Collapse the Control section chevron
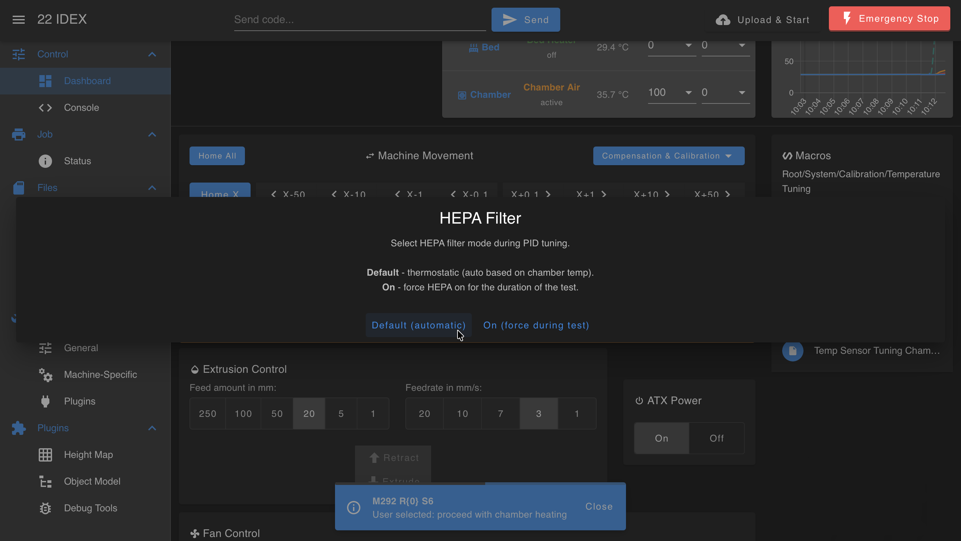 [152, 54]
